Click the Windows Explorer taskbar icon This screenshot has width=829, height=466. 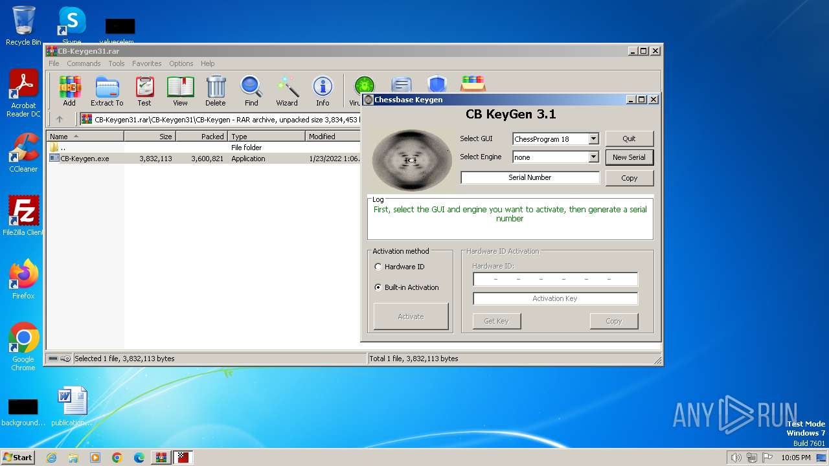73,458
